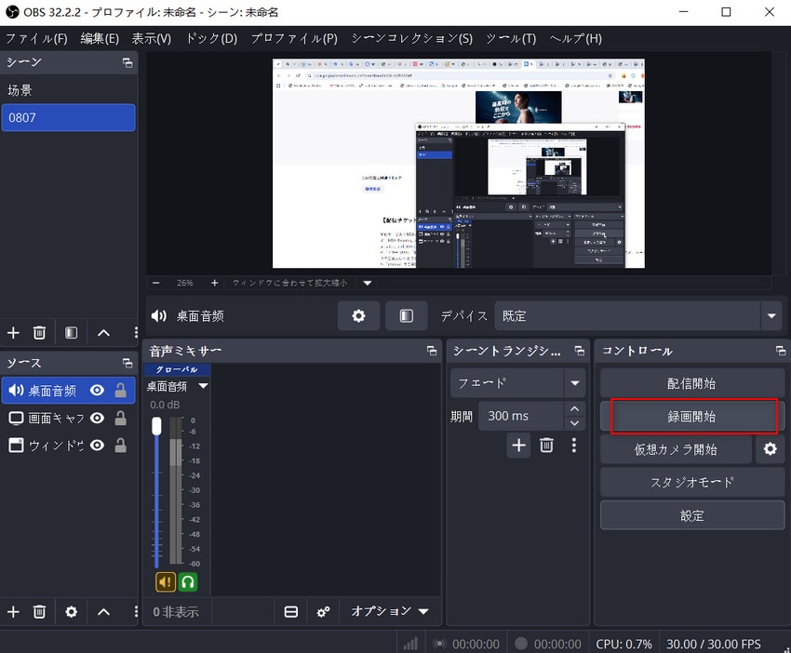The width and height of the screenshot is (791, 653).
Task: Open source properties gear in the sources toolbar
Action: (x=71, y=612)
